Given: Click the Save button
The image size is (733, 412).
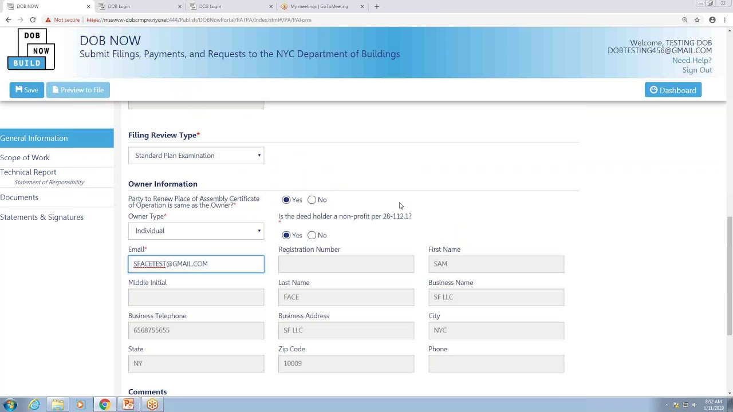Looking at the screenshot, I should tap(26, 90).
